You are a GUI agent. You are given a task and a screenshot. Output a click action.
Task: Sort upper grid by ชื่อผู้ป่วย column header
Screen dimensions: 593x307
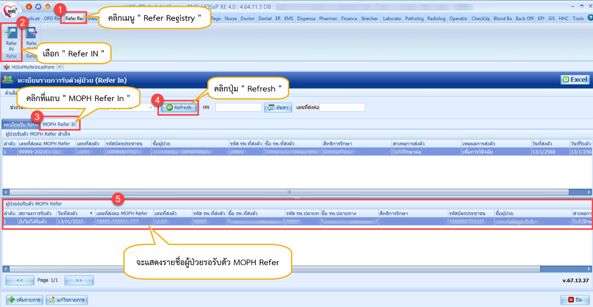tap(190, 144)
